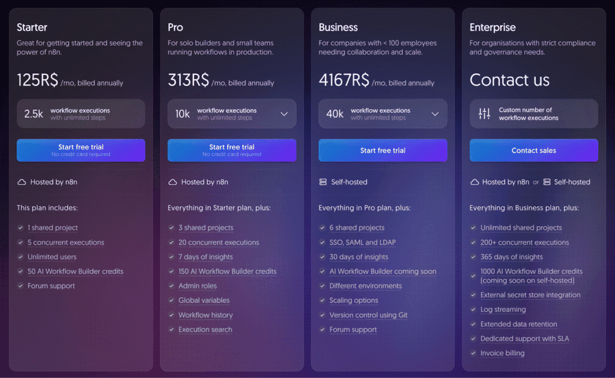Click the sliders icon for custom executions

pos(484,114)
